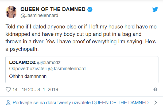Open the QUEEN OF THE DAMNED avatar
Viewport: 163px width, 108px height.
click(11, 12)
